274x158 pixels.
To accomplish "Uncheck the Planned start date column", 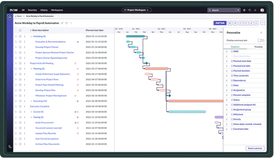I will 232,61.
